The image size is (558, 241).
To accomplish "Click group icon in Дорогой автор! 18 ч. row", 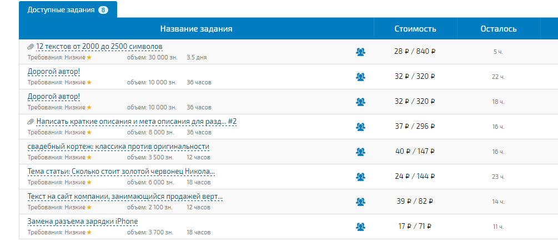I will (x=360, y=102).
